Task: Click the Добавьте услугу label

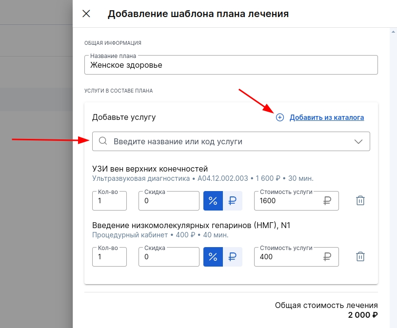Action: (x=124, y=117)
